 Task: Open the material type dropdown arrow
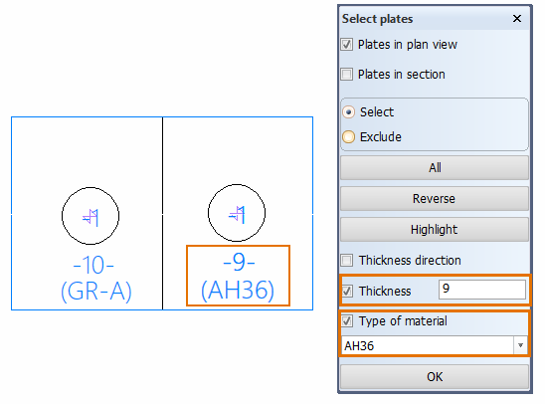click(x=520, y=345)
